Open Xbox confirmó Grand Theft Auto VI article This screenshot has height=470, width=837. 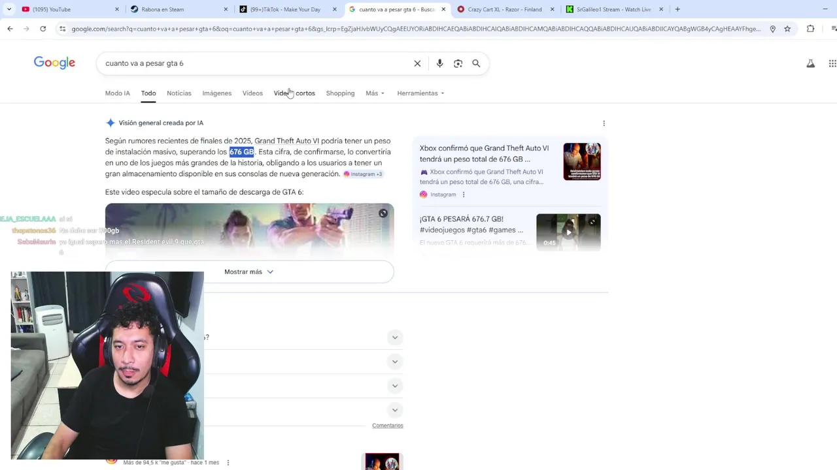[485, 153]
